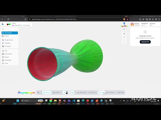The height and width of the screenshot is (120, 161).
Task: Click the taskbar Search box
Action: point(32,101)
